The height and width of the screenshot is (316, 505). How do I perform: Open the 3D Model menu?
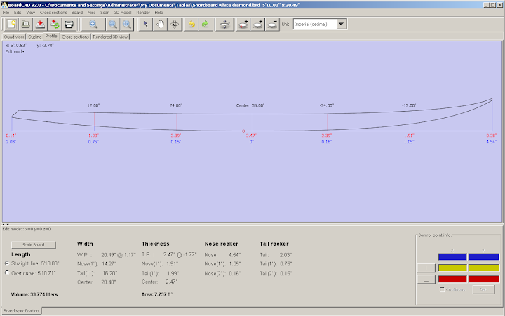coord(123,13)
